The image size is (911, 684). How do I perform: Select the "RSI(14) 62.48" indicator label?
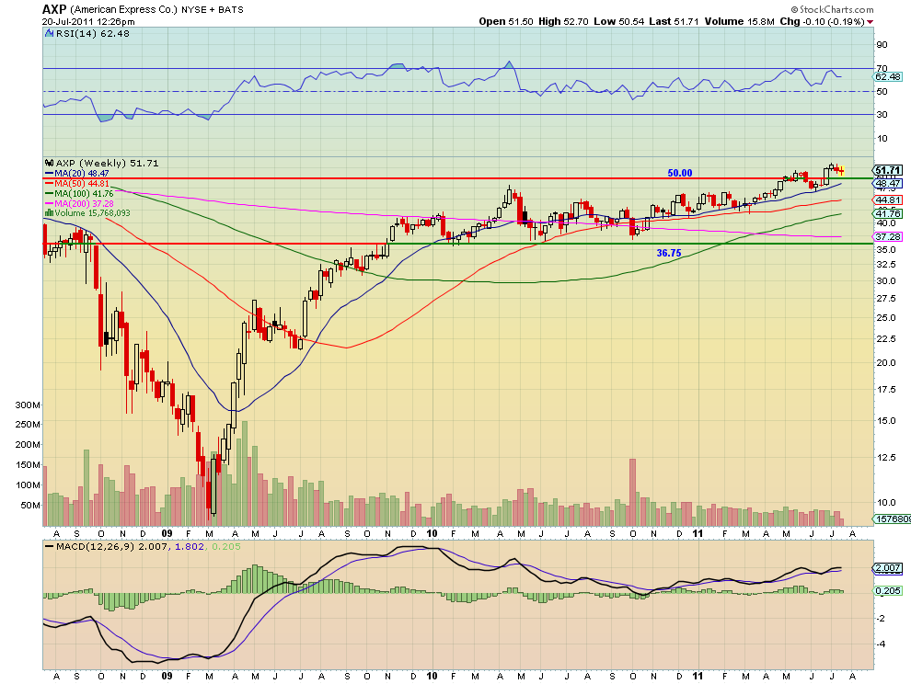[x=92, y=34]
